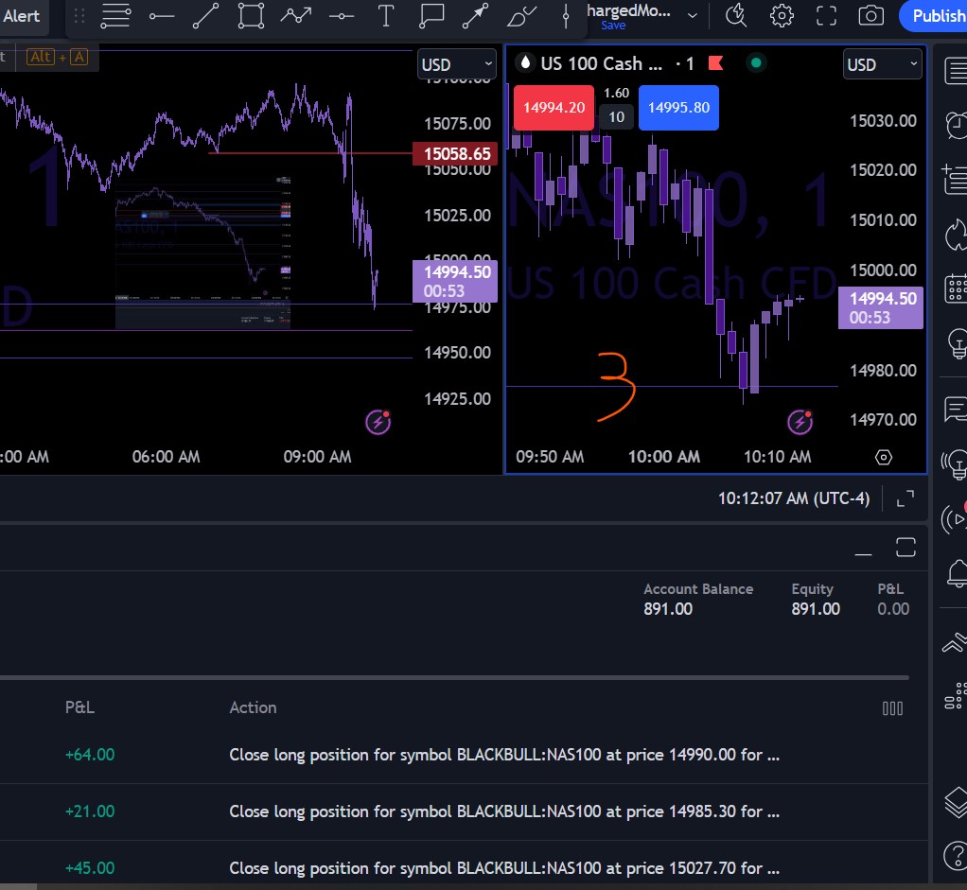This screenshot has width=967, height=890.
Task: Open USD currency dropdown on left chart
Action: [x=457, y=64]
